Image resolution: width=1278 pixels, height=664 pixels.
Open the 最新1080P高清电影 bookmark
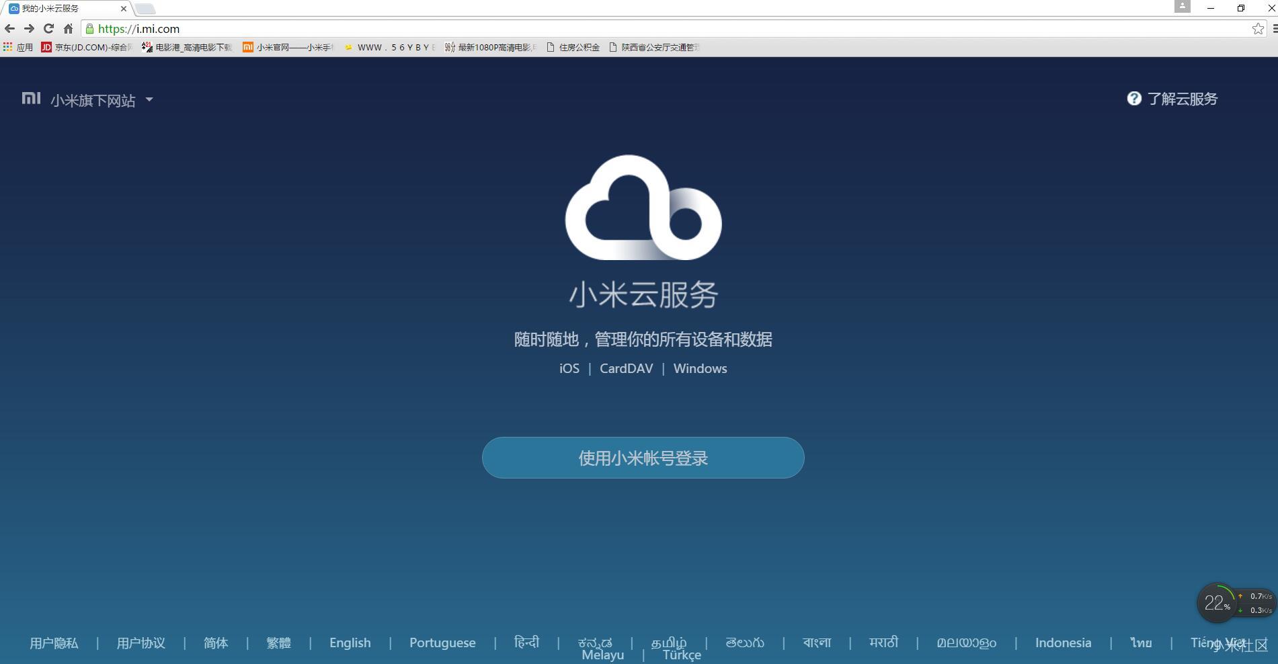[490, 47]
